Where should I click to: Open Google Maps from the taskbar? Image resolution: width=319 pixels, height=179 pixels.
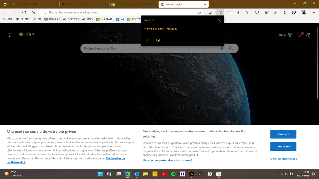pos(210,174)
